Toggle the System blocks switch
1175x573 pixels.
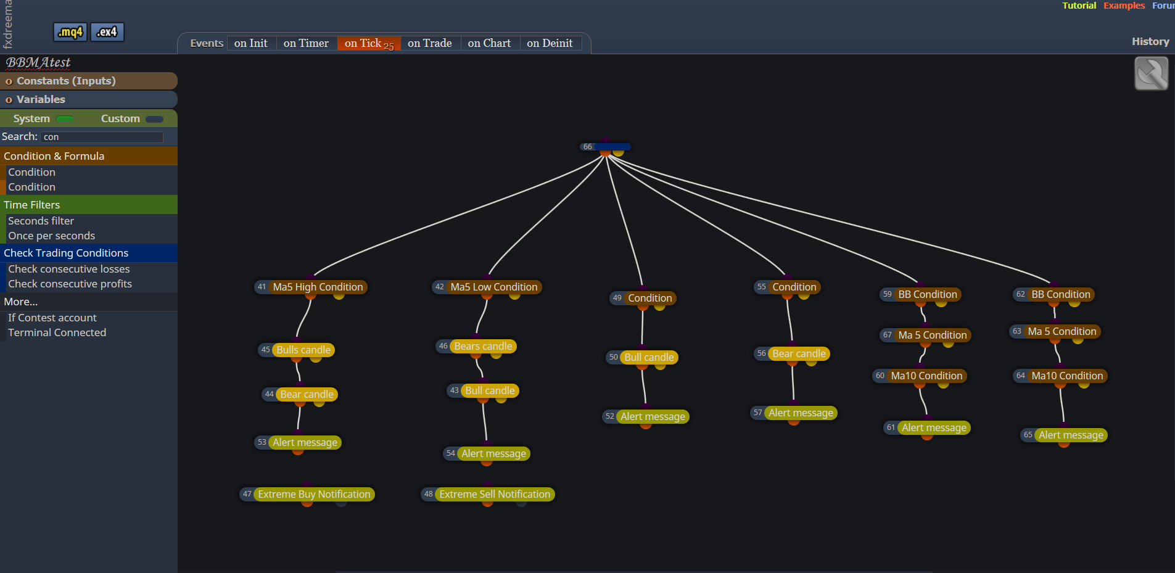[x=65, y=119]
